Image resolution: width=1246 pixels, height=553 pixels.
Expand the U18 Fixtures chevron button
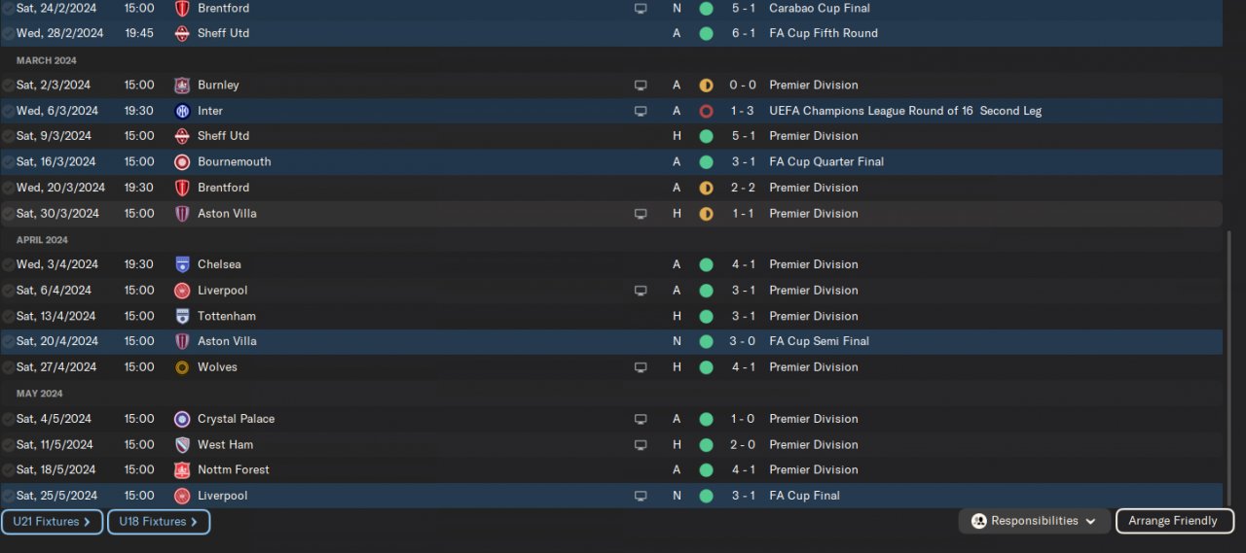(x=159, y=522)
